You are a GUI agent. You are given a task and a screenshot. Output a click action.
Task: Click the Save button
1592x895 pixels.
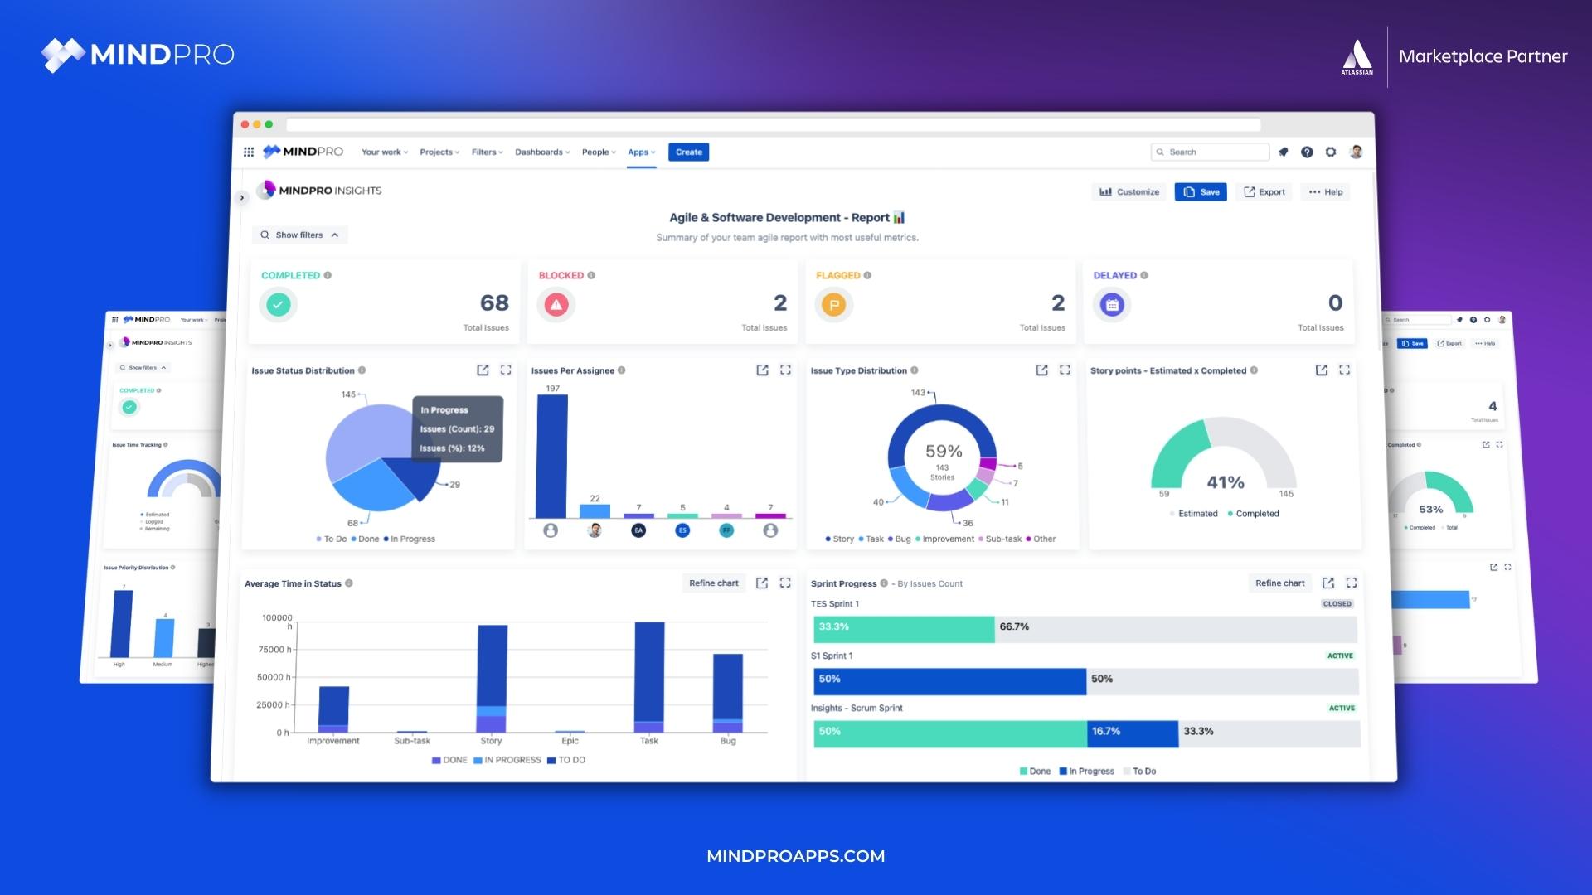click(x=1201, y=191)
